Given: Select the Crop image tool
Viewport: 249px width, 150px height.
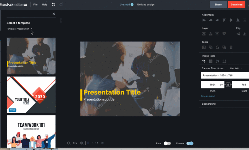Looking at the screenshot, I should pyautogui.click(x=204, y=61).
